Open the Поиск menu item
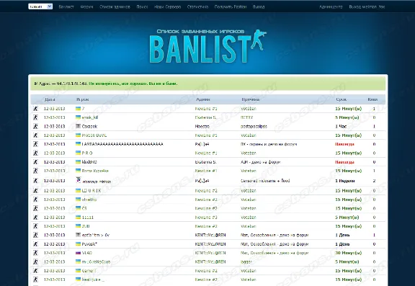 142,7
